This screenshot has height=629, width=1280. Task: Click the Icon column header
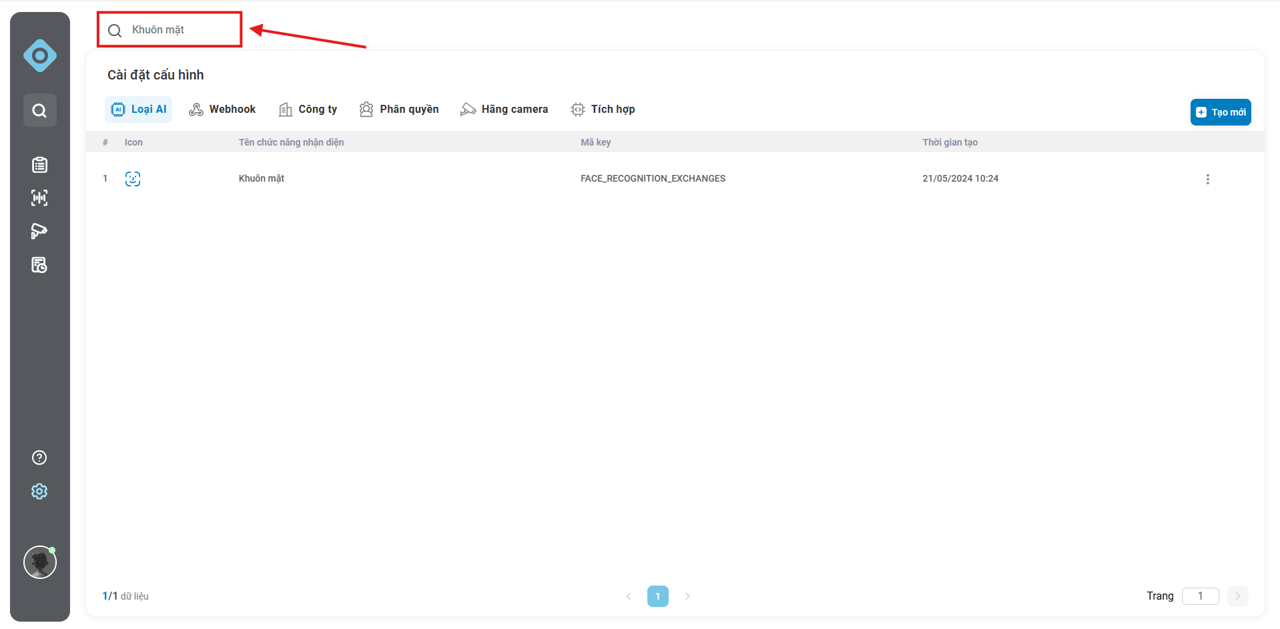coord(133,142)
